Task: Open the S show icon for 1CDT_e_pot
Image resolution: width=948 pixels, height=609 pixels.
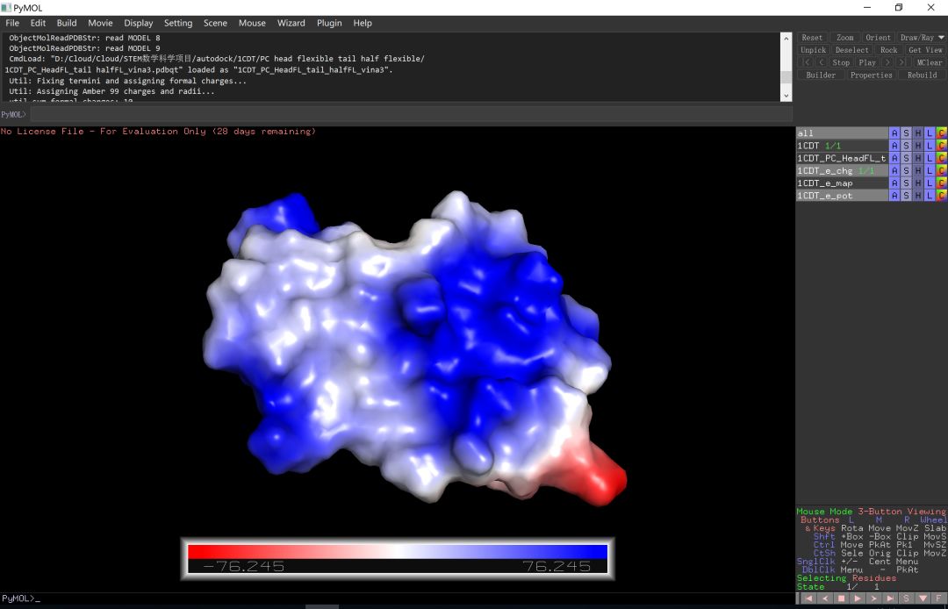Action: pos(906,196)
